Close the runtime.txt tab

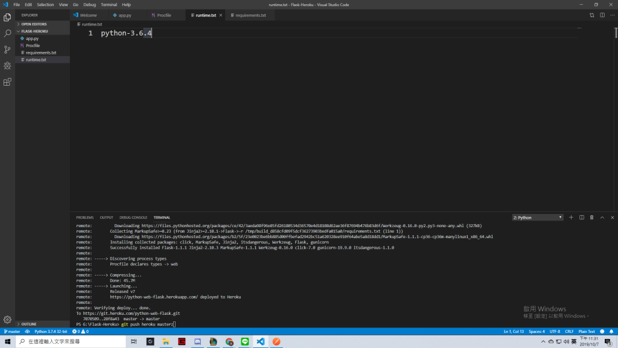pyautogui.click(x=221, y=15)
